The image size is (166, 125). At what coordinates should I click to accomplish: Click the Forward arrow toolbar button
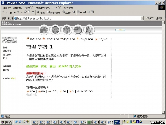pos(18,12)
